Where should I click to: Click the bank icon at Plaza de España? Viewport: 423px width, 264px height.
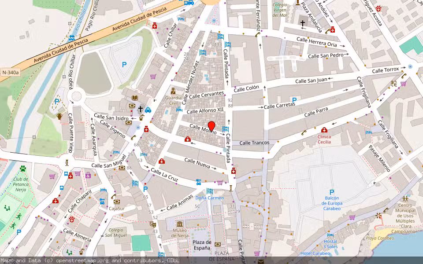coord(218,245)
